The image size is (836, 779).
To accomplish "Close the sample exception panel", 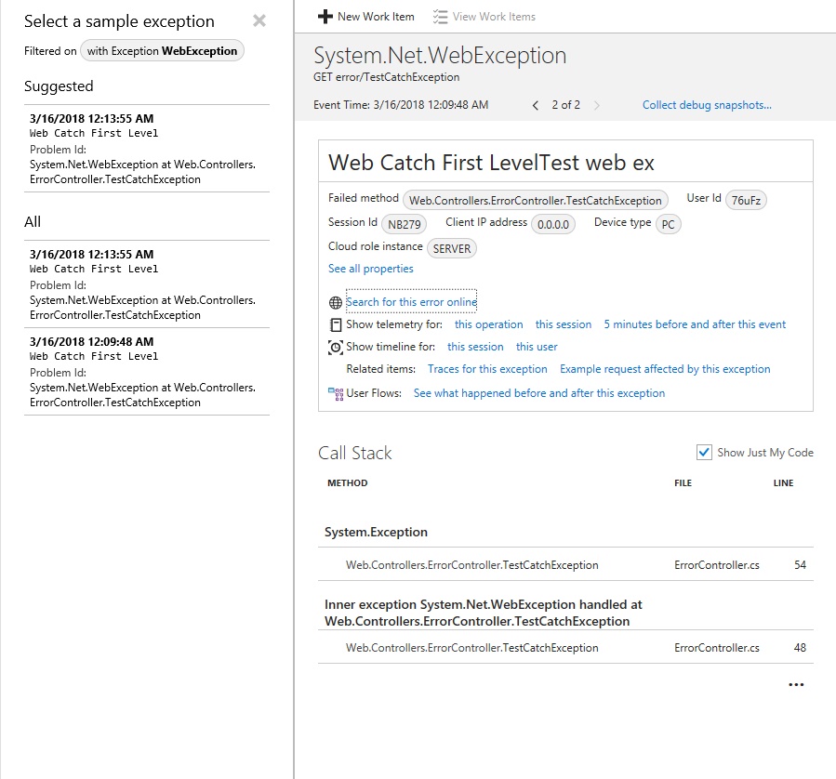I will [259, 20].
